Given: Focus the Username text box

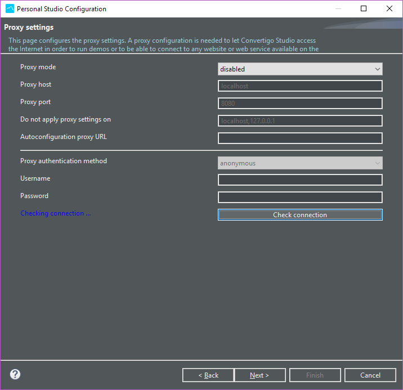Looking at the screenshot, I should [x=300, y=180].
